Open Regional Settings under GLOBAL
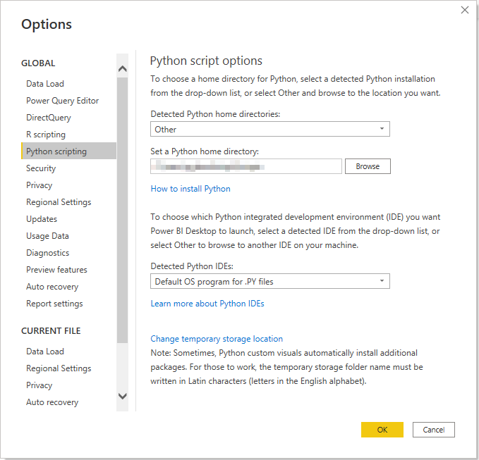 pos(59,202)
